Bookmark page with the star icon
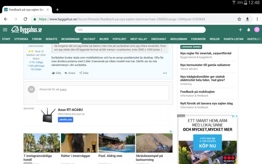 pyautogui.click(x=239, y=19)
